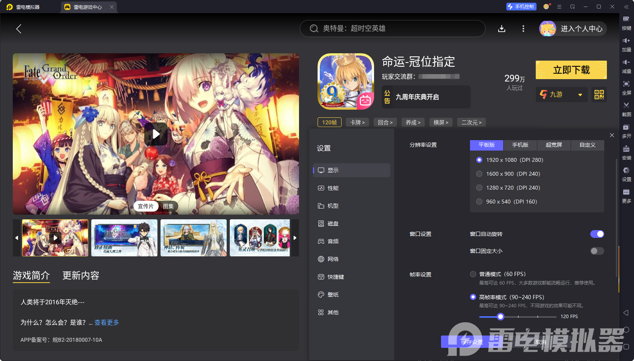Click 立即下载 download button
The width and height of the screenshot is (634, 361).
tap(571, 70)
